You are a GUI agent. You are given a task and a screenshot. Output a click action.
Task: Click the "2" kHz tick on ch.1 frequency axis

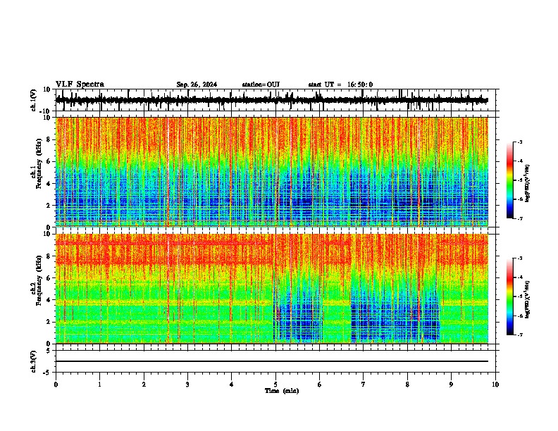tap(49, 205)
